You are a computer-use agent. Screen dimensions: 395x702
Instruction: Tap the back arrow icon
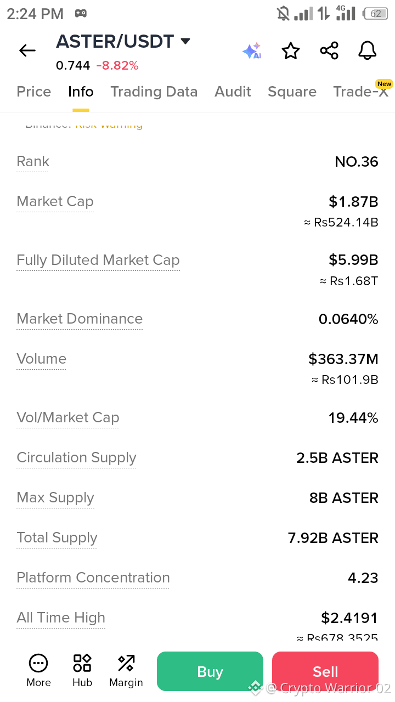point(27,51)
